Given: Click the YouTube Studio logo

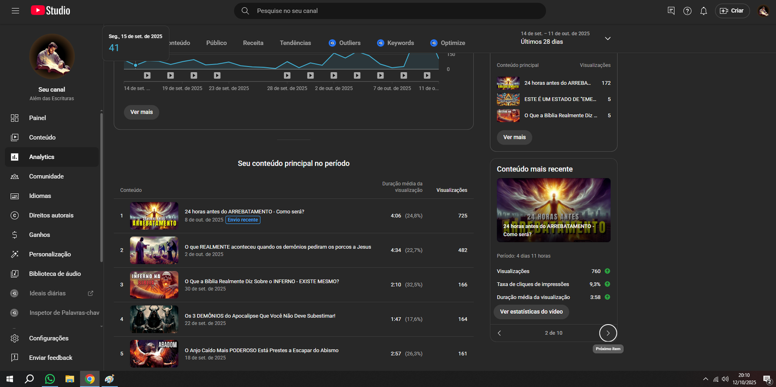Looking at the screenshot, I should pos(50,11).
